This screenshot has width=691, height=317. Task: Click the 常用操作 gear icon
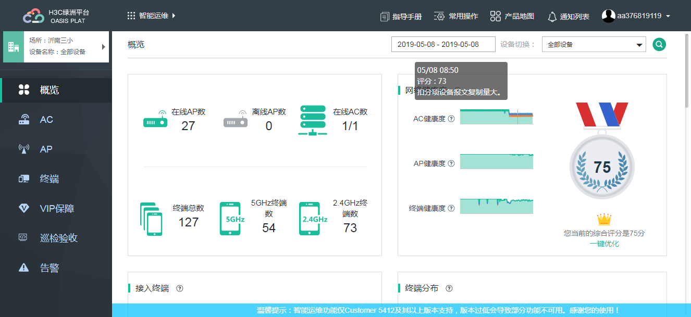click(439, 16)
